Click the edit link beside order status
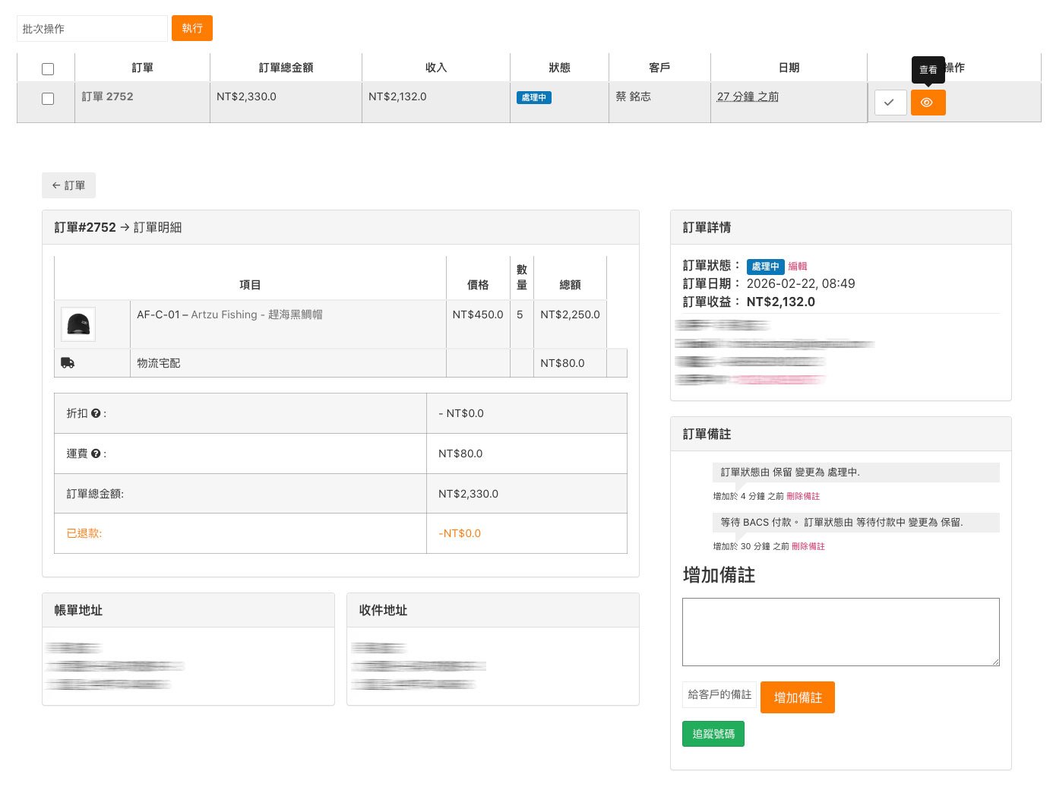The image size is (1053, 787). click(x=797, y=267)
